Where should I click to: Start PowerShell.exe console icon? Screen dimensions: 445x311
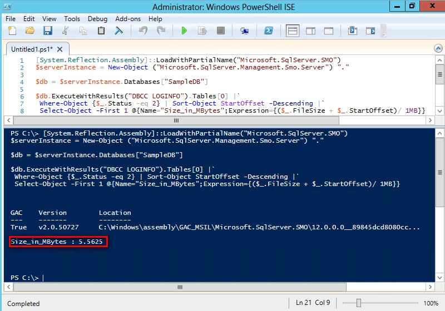click(269, 31)
